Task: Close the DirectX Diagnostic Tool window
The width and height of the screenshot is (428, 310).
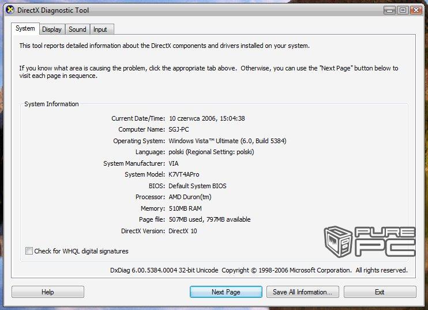Action: point(416,10)
